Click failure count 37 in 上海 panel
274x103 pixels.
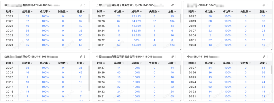pos(154,21)
